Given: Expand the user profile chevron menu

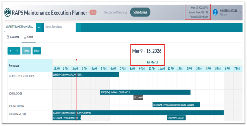Looking at the screenshot, I should pos(240,12).
